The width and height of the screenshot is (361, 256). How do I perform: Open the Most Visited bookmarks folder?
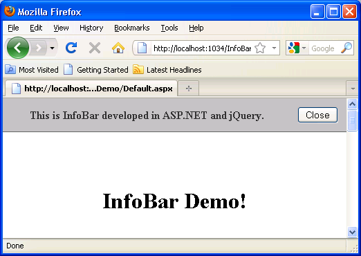point(32,70)
